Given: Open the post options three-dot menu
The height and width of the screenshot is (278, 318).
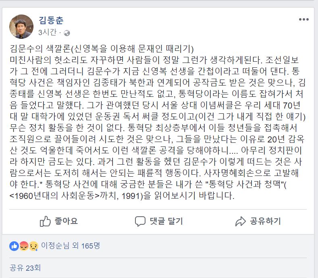Looking at the screenshot, I should pos(303,20).
